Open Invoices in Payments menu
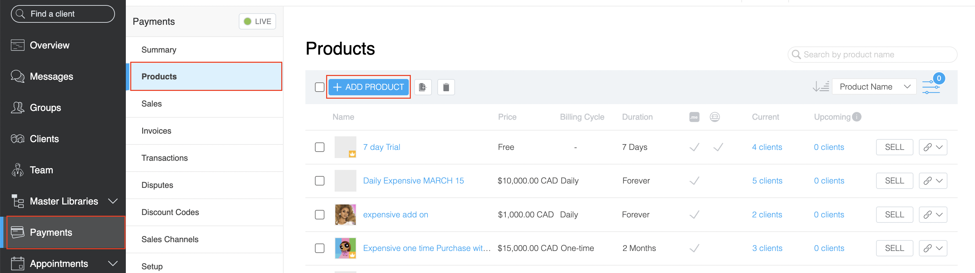Image resolution: width=975 pixels, height=273 pixels. [204, 131]
